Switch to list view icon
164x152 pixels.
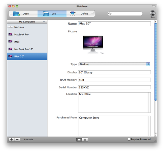pyautogui.click(x=85, y=140)
